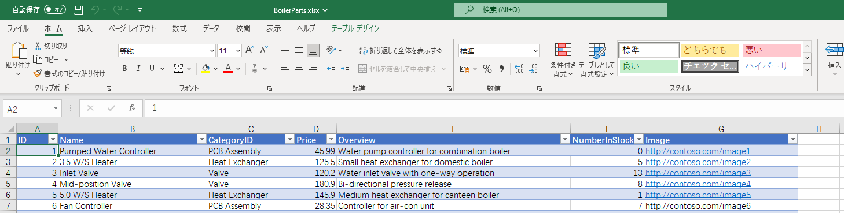This screenshot has height=213, width=844.
Task: Click the text orientation icon
Action: 331,50
